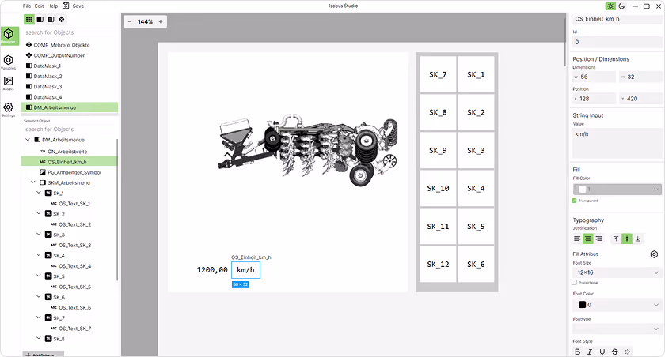
Task: Click the trailer machine image on canvas
Action: tap(308, 149)
